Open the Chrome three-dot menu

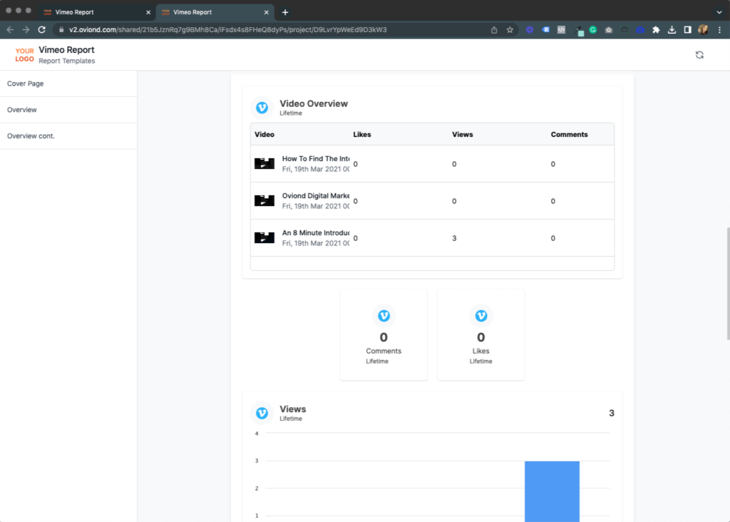pos(719,30)
